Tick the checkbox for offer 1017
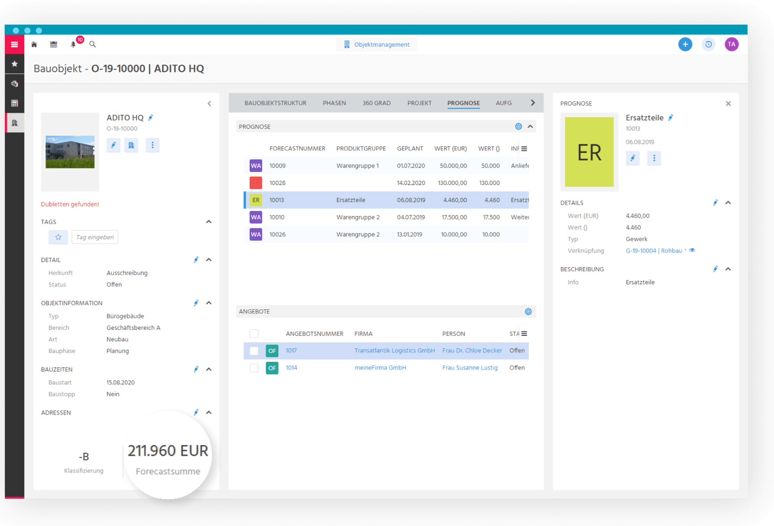This screenshot has height=526, width=774. [254, 351]
